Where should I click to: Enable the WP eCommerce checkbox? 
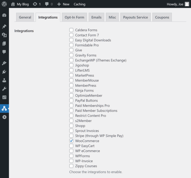(71, 151)
